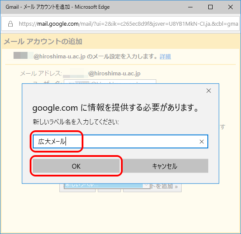Focus the 広大メール label name field
This screenshot has height=234, width=241.
click(120, 142)
